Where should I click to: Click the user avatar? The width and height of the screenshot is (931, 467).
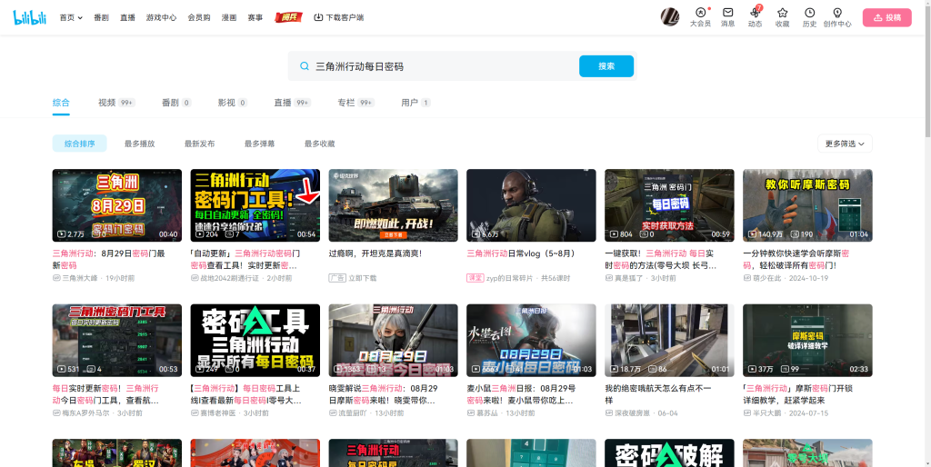click(x=670, y=16)
